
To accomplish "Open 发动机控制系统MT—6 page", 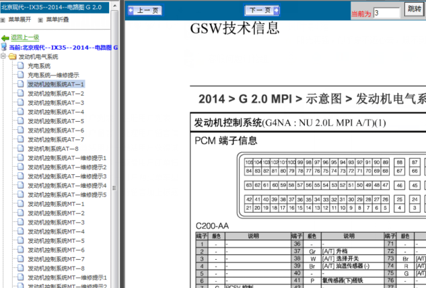I will 56,250.
